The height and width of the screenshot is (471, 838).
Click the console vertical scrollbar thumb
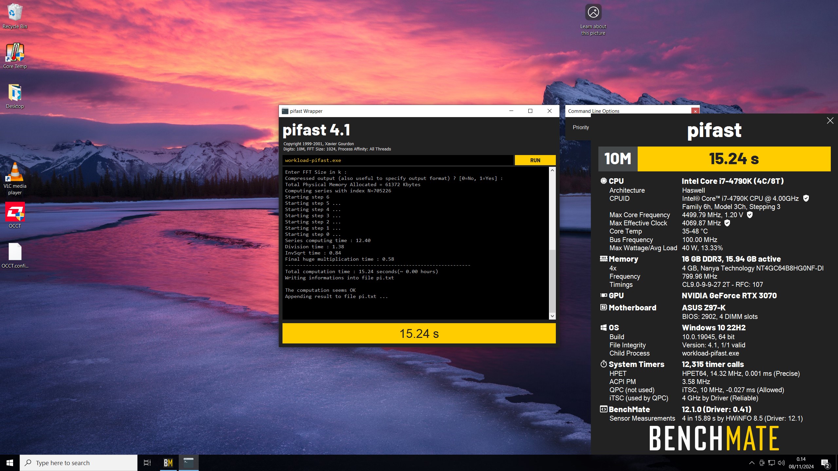click(552, 281)
